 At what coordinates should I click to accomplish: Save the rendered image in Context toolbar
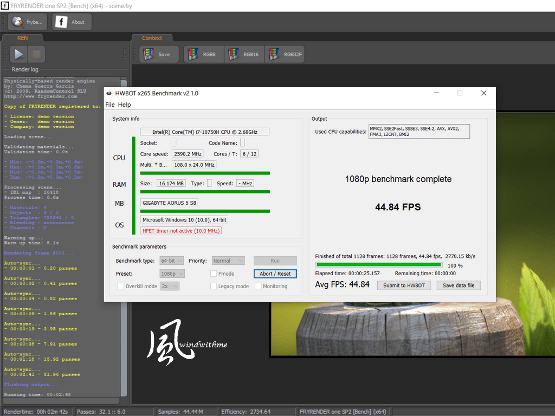[x=159, y=55]
